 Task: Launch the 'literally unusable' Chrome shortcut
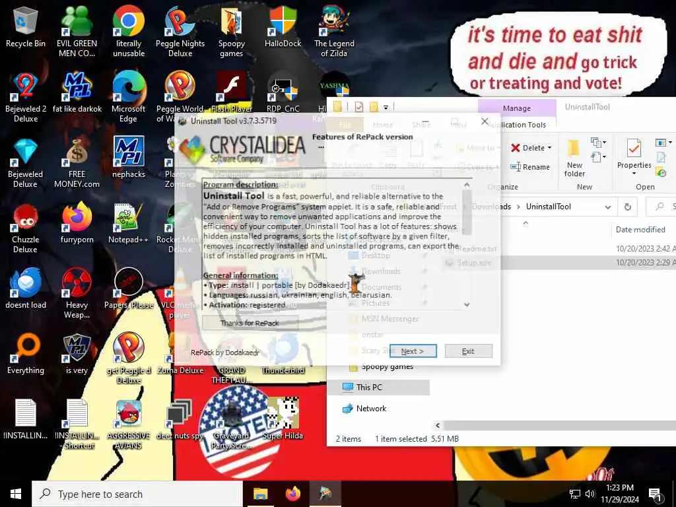click(129, 32)
